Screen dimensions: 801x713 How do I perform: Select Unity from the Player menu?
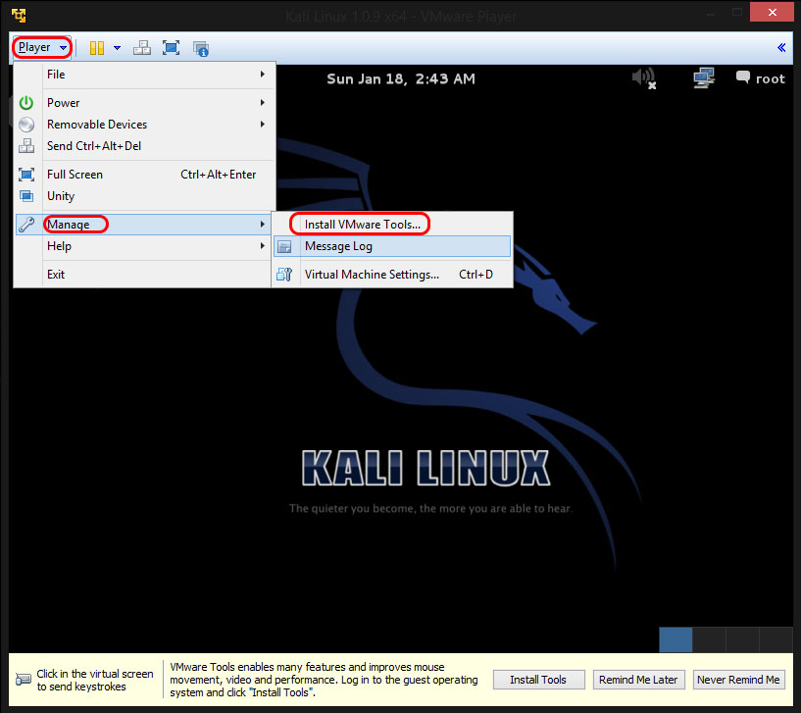[x=144, y=196]
